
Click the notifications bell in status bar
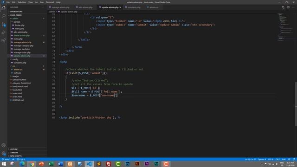click(x=294, y=159)
